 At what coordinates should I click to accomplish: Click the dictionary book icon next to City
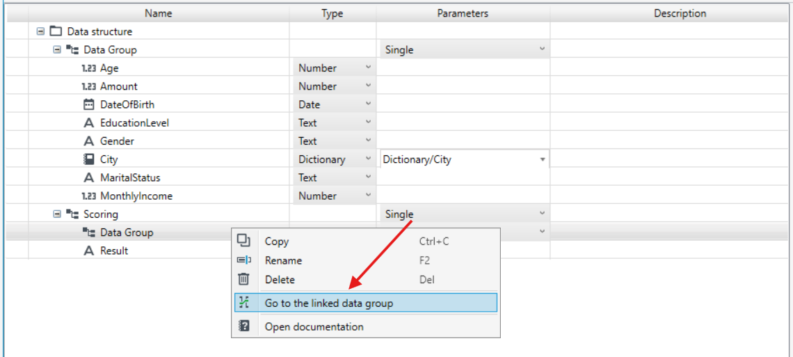(89, 159)
